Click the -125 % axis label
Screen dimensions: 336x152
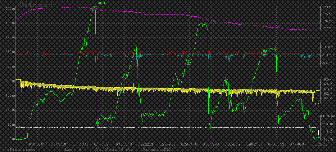[x=328, y=138]
